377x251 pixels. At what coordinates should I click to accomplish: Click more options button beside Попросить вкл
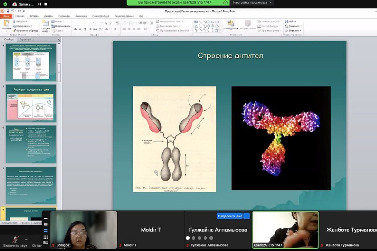[247, 216]
